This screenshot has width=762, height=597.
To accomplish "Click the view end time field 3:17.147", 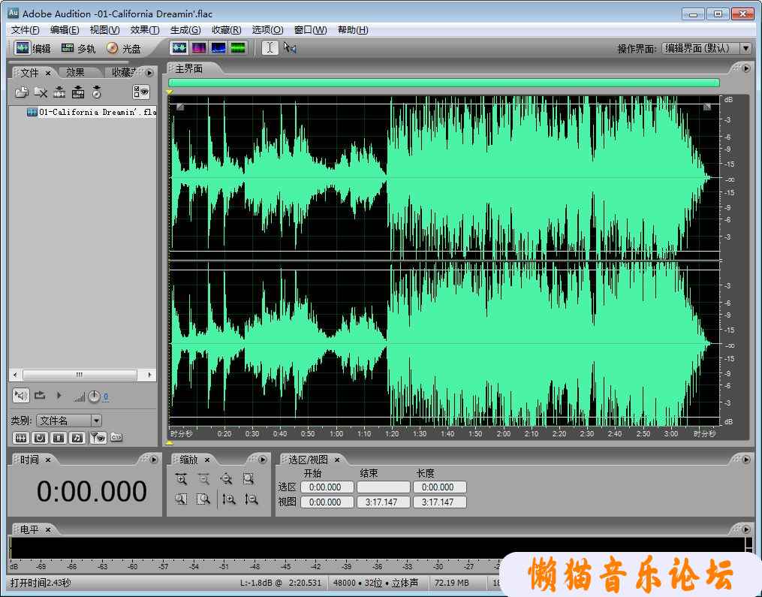I will (384, 502).
